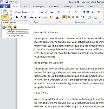This screenshot has height=109, width=104.
Task: Choose Merge Formatting paste option
Action: pyautogui.click(x=10, y=27)
